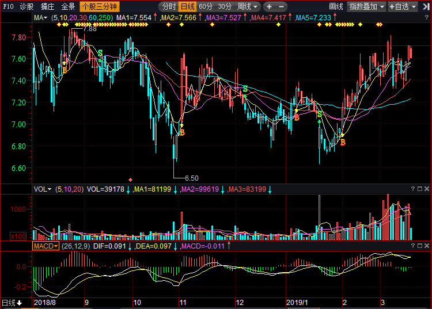The width and height of the screenshot is (432, 309).
Task: Toggle the 个股三分钟 highlighted button
Action: pos(100,6)
